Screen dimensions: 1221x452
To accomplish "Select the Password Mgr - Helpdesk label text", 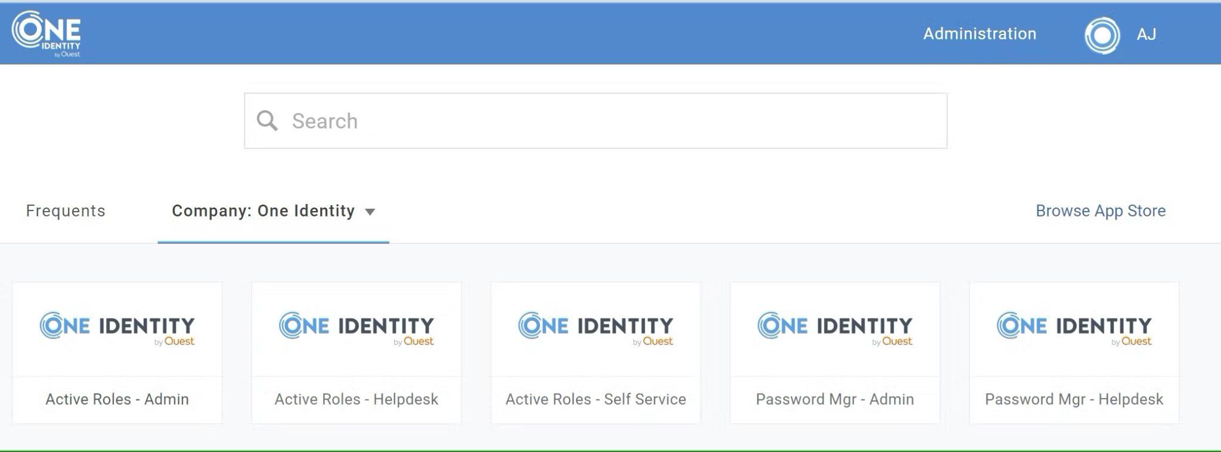I will 1074,400.
